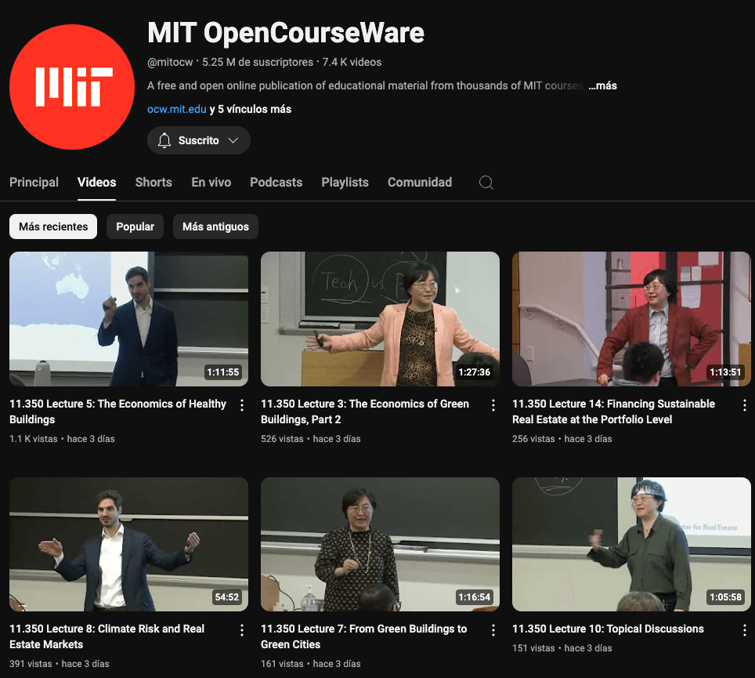Click the 256 vistas text

[533, 439]
